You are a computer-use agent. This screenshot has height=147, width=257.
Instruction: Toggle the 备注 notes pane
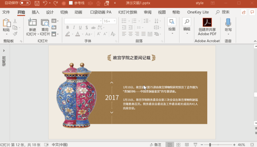click(x=155, y=145)
